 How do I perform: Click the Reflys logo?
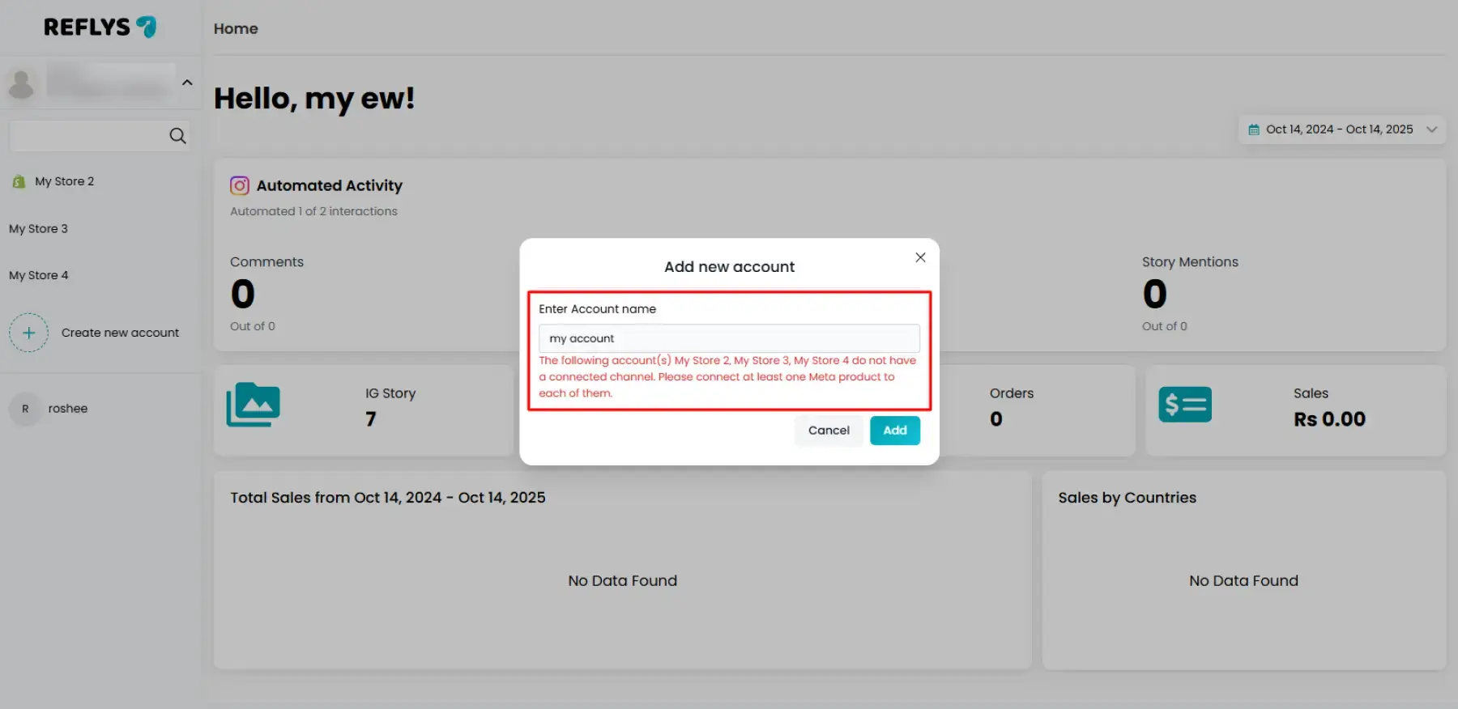click(100, 28)
